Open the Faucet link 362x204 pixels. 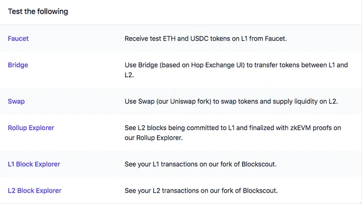click(18, 39)
